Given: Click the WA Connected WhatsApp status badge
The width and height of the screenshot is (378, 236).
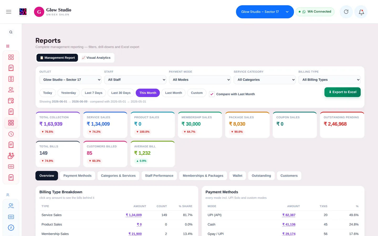Looking at the screenshot, I should 315,12.
